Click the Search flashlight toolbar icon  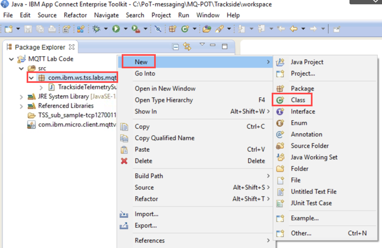219,29
